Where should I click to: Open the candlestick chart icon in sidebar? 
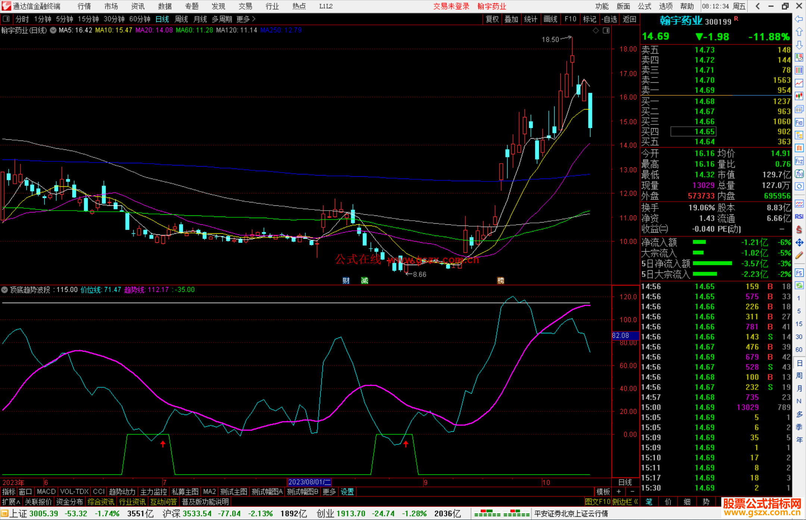click(x=799, y=96)
